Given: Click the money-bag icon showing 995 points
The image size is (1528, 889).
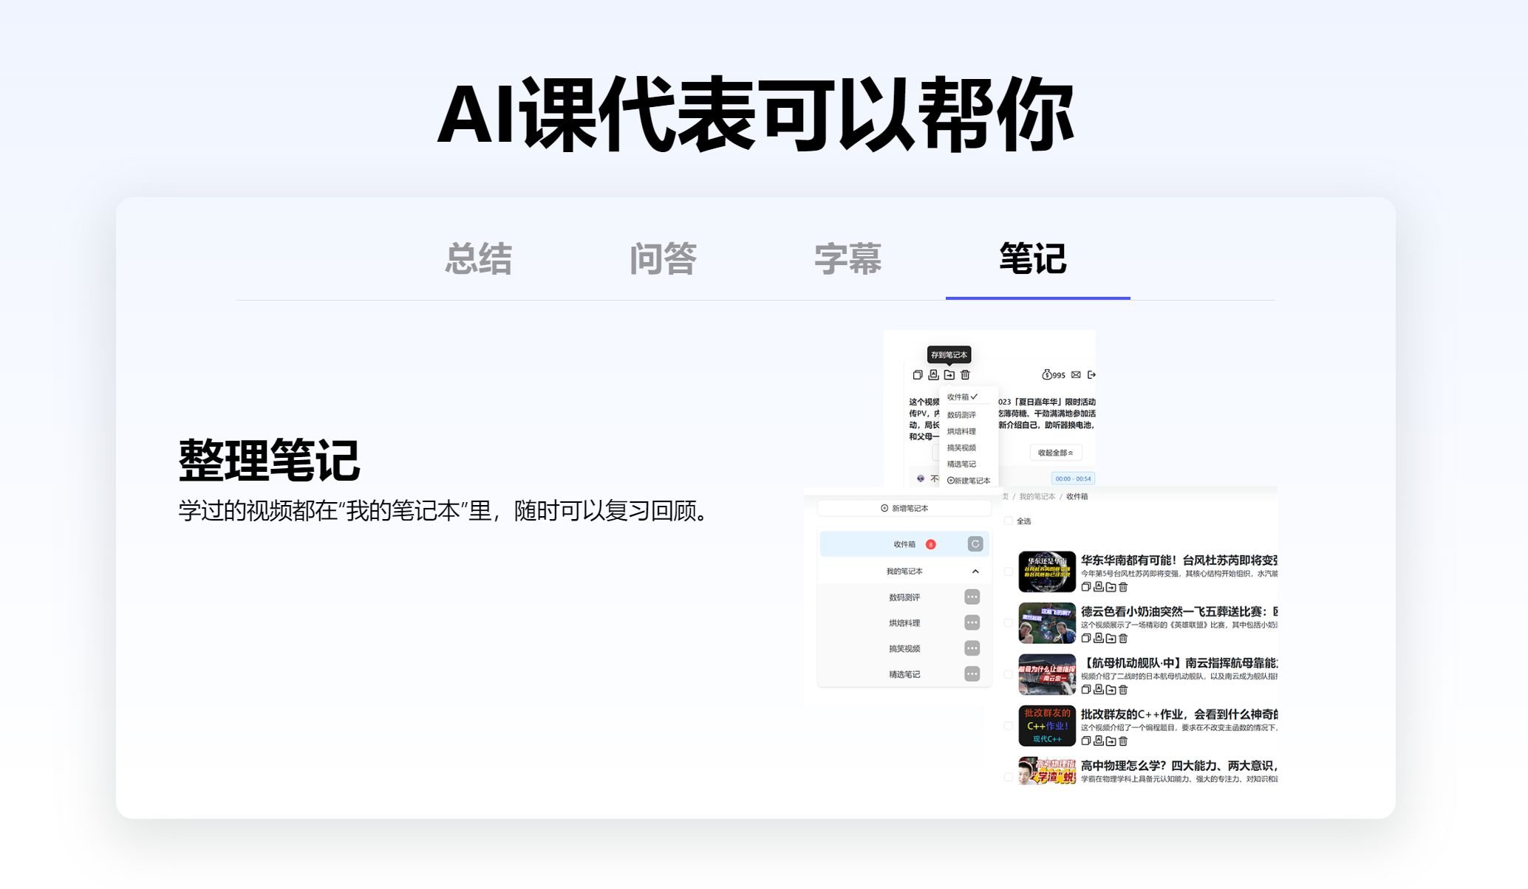Looking at the screenshot, I should coord(1048,374).
